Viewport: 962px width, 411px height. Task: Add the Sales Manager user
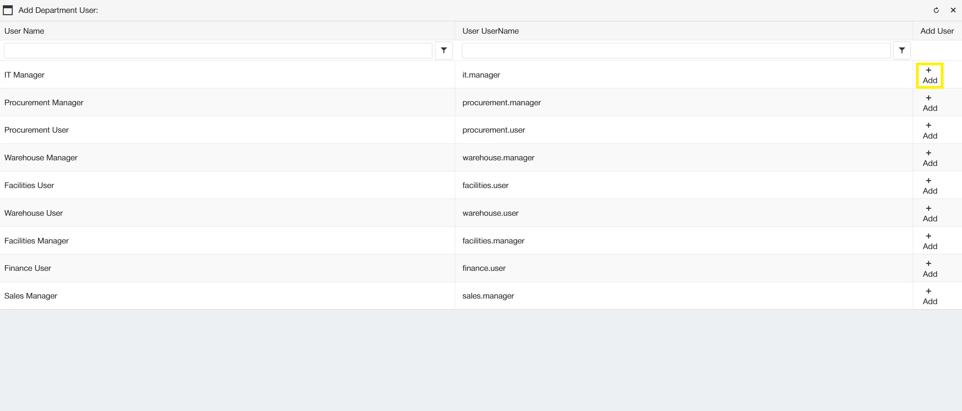(930, 296)
